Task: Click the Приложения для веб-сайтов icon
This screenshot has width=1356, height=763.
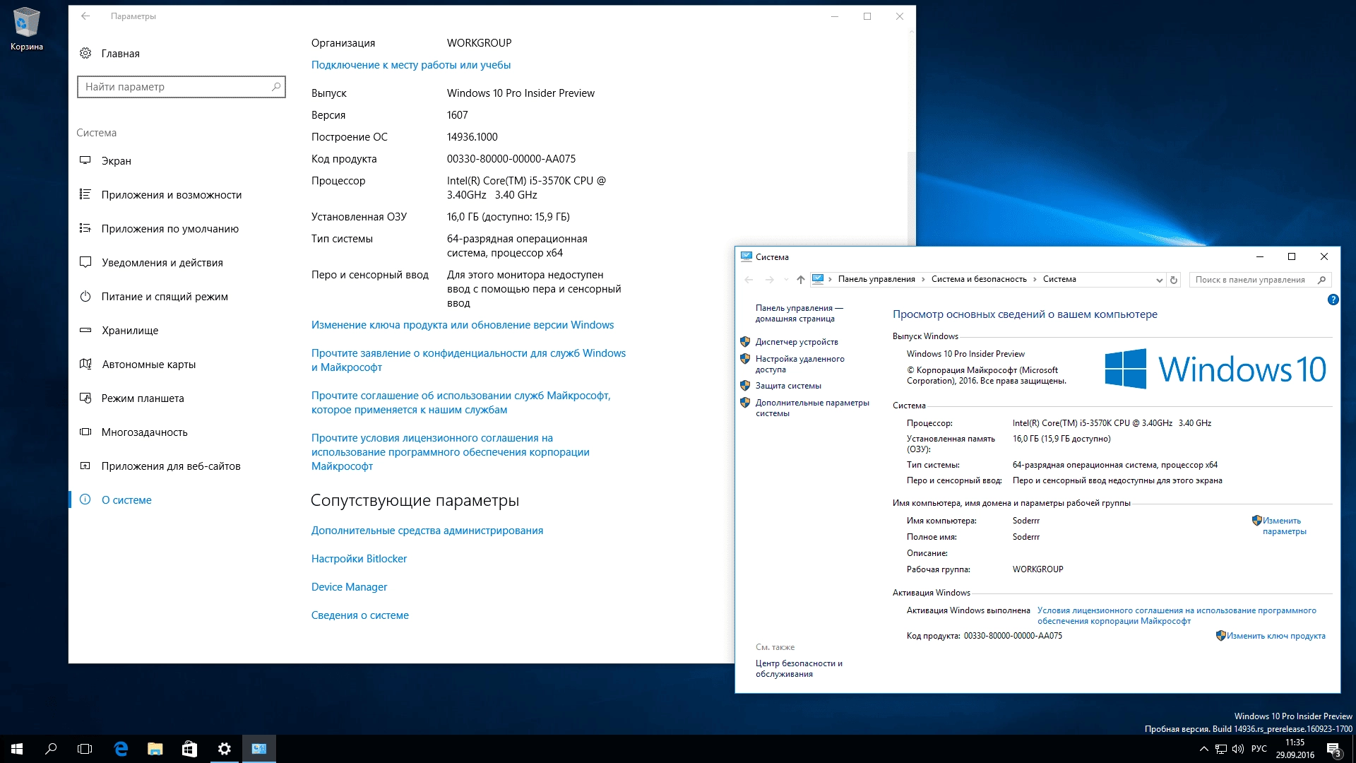Action: [x=85, y=466]
